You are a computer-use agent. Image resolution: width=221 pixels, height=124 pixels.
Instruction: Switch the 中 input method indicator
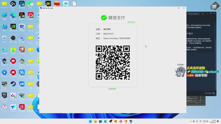[x=201, y=121]
